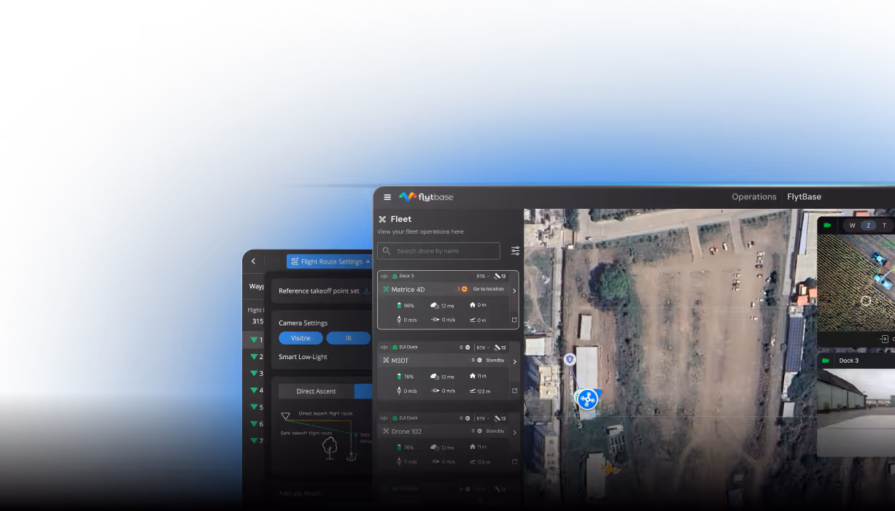The image size is (895, 511).
Task: Click Matrice 4D latency cloud icon
Action: (x=434, y=305)
